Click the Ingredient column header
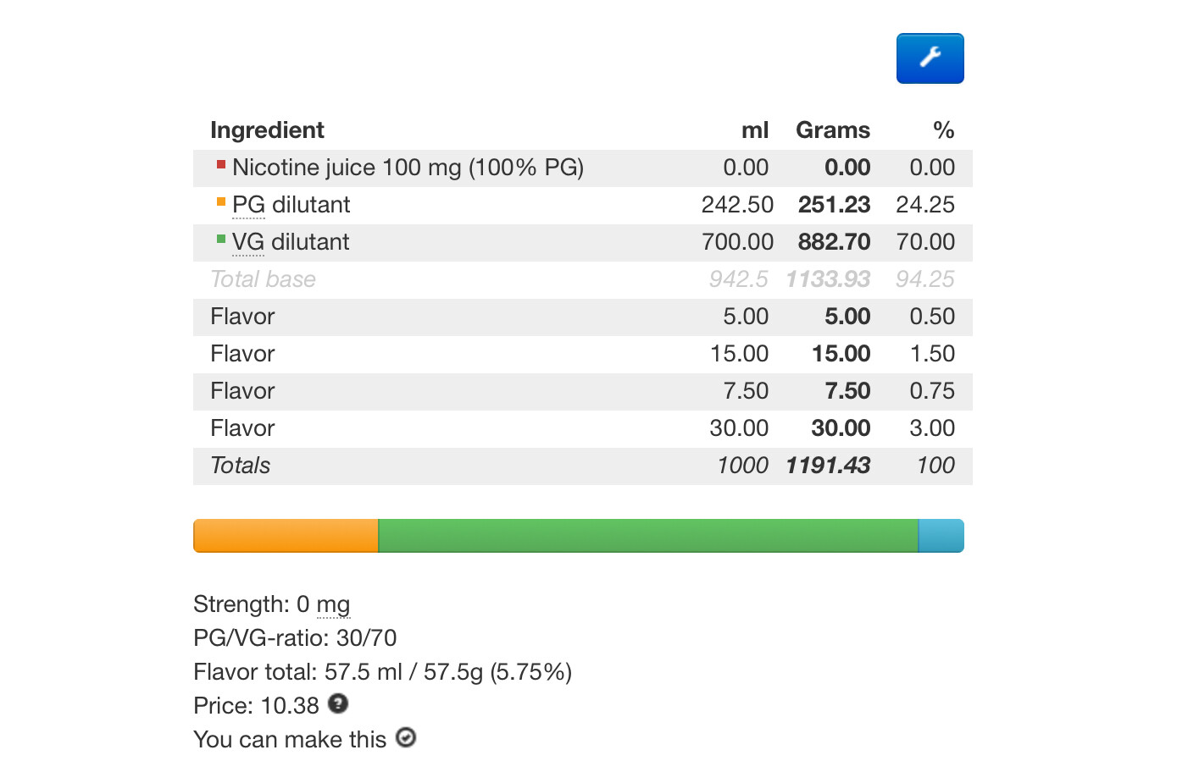 [x=267, y=130]
